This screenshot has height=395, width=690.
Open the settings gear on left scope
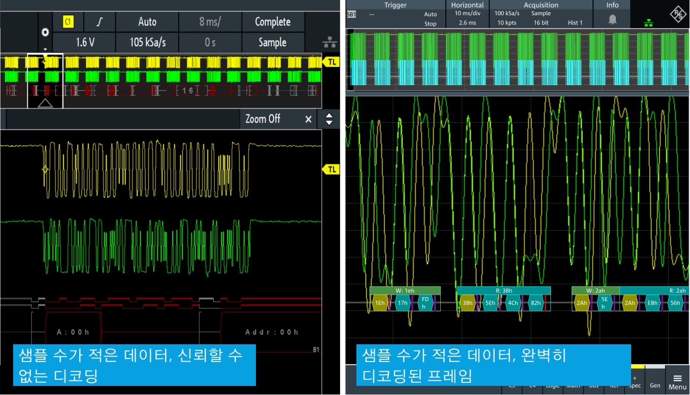[x=45, y=32]
